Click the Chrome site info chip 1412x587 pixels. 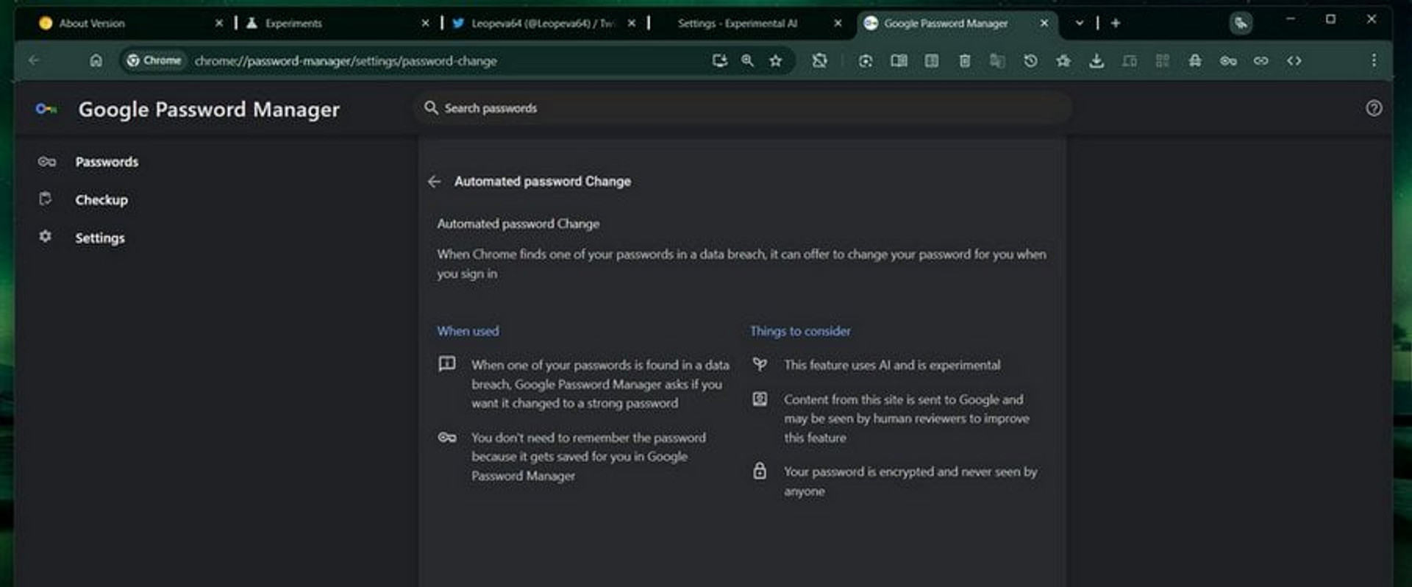click(x=154, y=60)
